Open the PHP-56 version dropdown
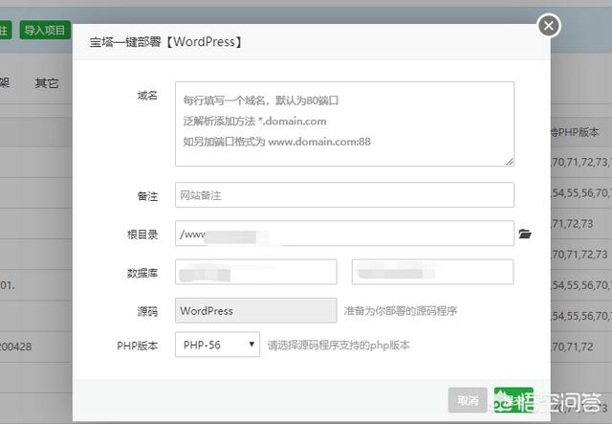 tap(217, 345)
